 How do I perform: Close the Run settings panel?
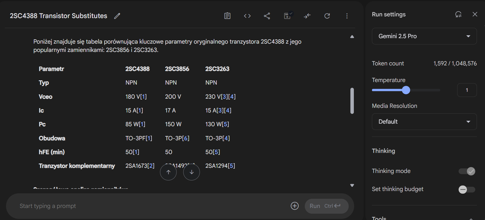[475, 14]
